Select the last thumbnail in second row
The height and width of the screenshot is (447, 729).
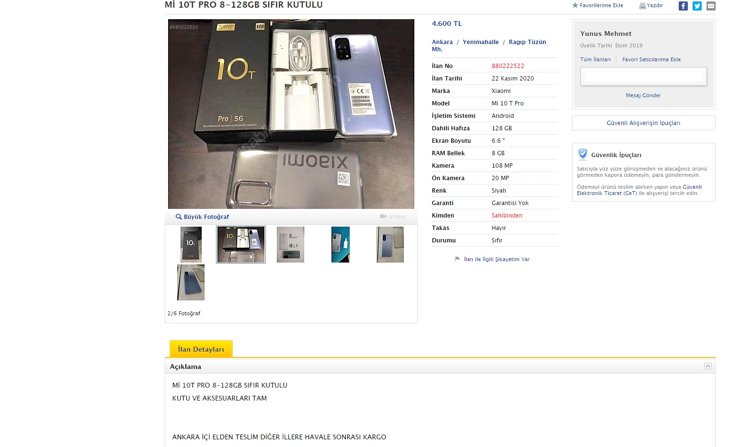click(x=191, y=283)
